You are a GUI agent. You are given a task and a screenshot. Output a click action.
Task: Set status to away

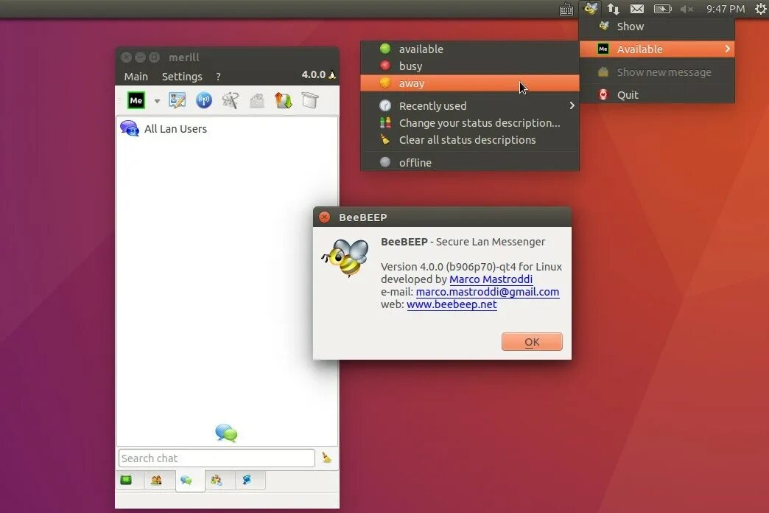(470, 83)
